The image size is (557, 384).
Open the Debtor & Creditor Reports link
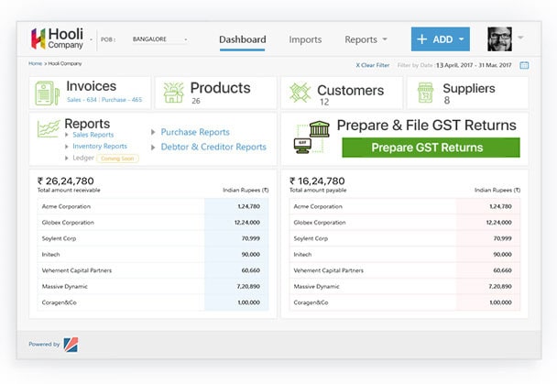click(x=213, y=147)
